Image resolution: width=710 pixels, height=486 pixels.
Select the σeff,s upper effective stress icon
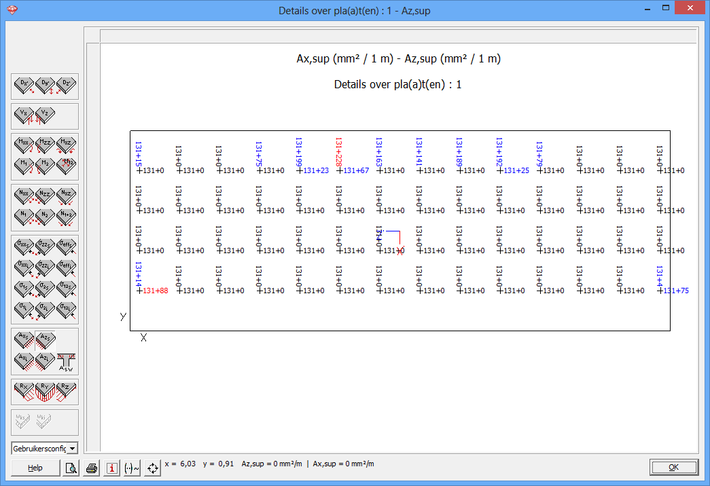66,247
